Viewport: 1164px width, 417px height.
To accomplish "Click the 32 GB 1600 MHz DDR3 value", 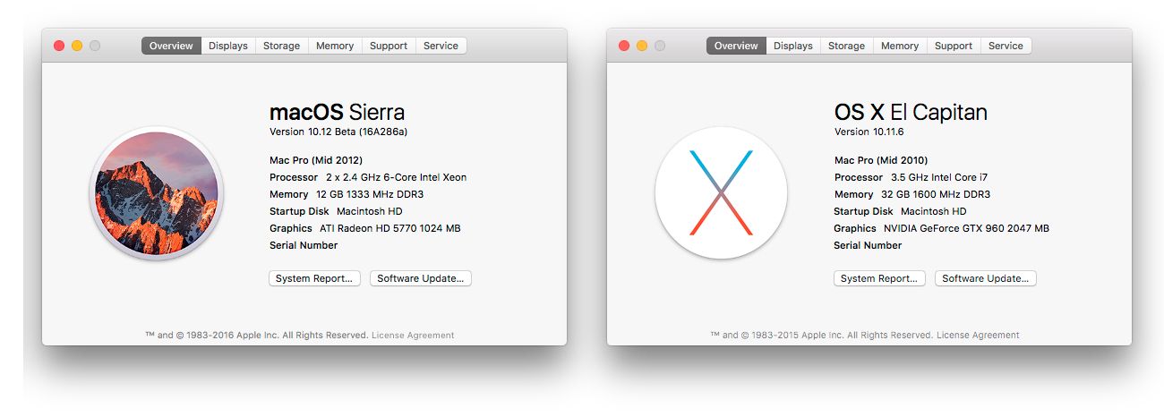I will [x=936, y=194].
